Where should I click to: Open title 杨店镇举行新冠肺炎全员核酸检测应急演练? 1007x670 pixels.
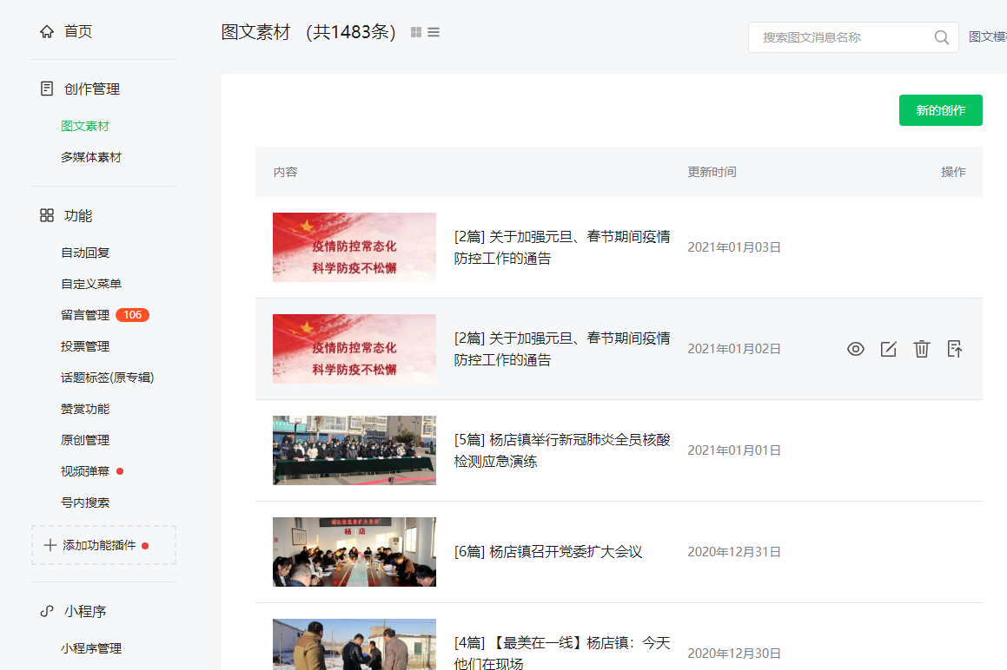(x=562, y=450)
